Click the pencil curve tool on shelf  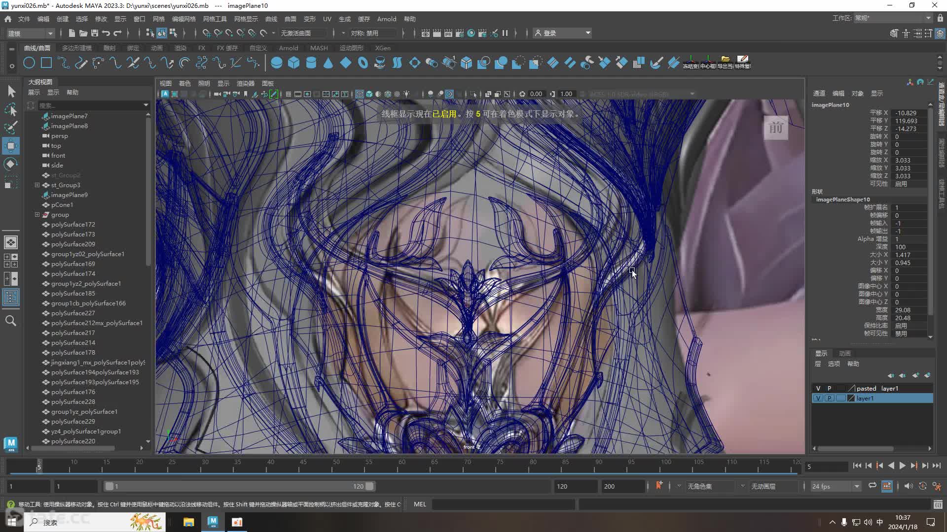pyautogui.click(x=81, y=63)
